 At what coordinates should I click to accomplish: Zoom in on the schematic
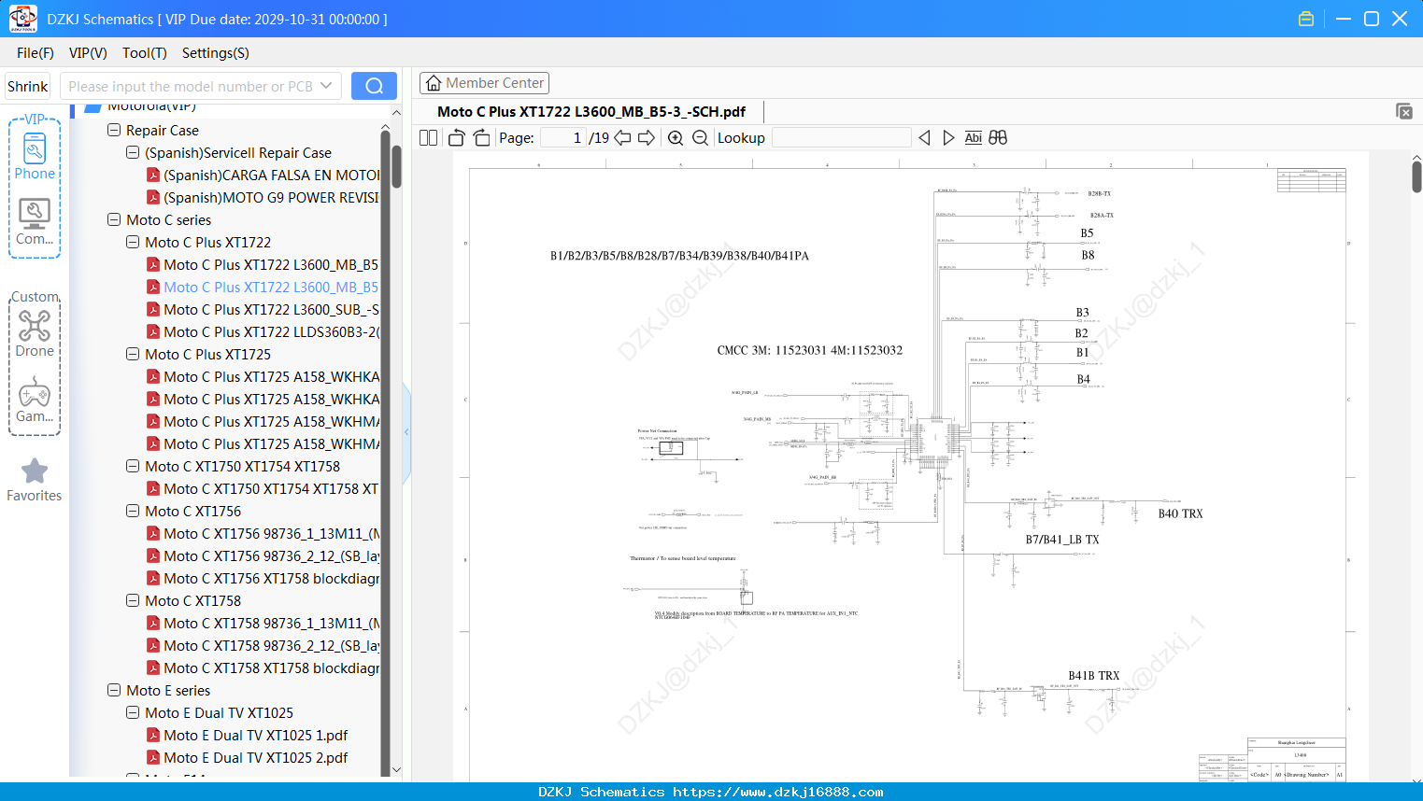[676, 138]
